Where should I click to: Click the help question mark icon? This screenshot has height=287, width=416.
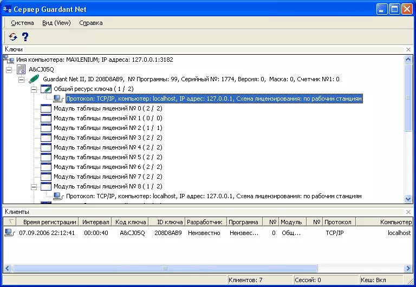(25, 37)
